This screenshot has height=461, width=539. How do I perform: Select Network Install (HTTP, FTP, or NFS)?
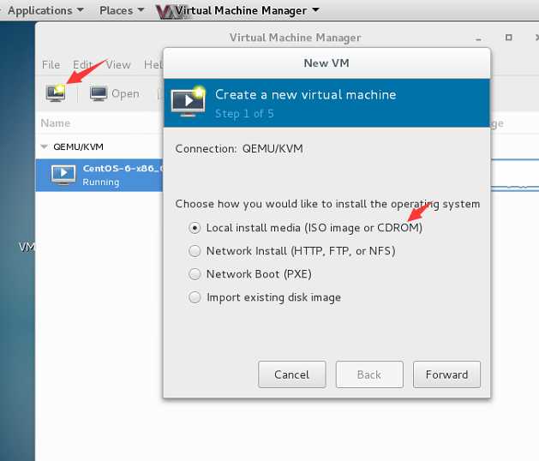click(x=195, y=251)
